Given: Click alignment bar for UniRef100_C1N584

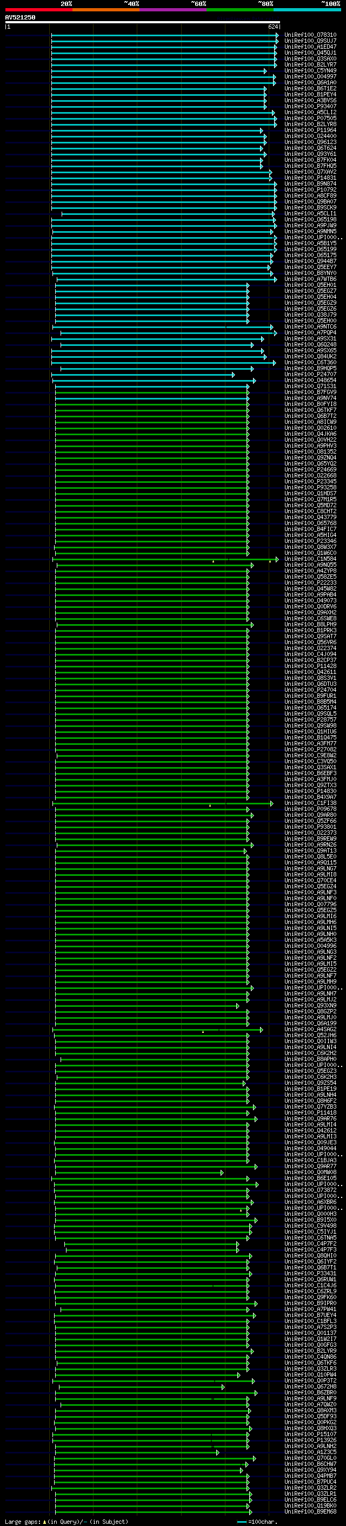Looking at the screenshot, I should 165,559.
